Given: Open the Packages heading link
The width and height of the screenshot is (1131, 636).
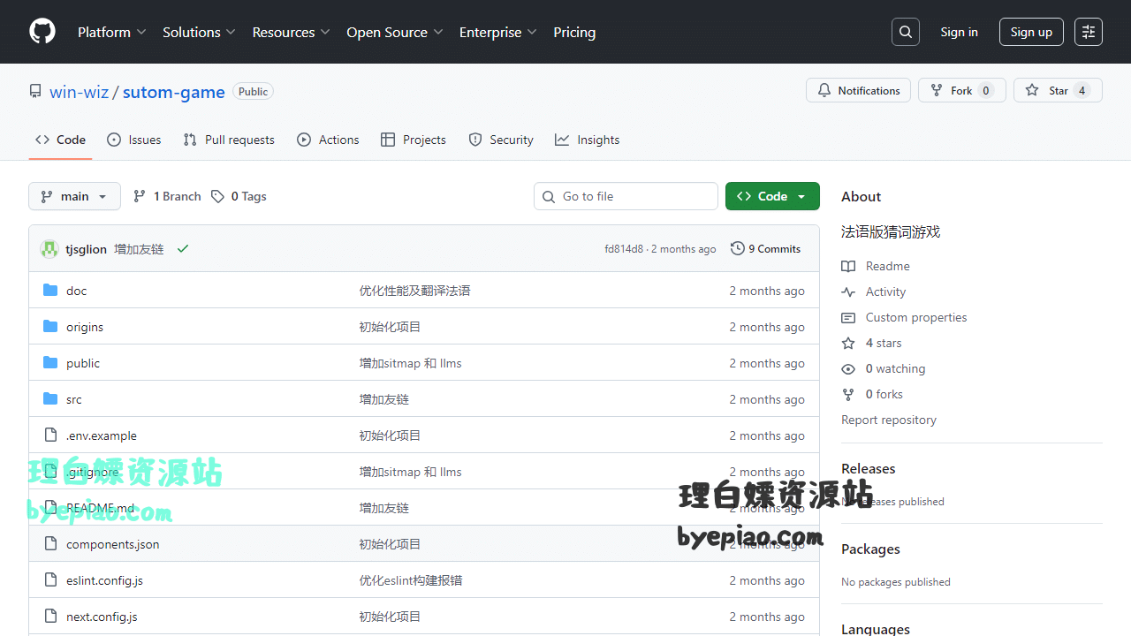Looking at the screenshot, I should click(x=870, y=549).
